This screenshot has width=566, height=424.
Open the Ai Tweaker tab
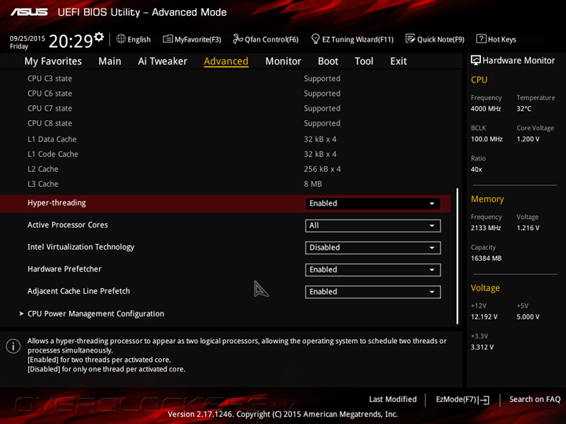pos(163,61)
